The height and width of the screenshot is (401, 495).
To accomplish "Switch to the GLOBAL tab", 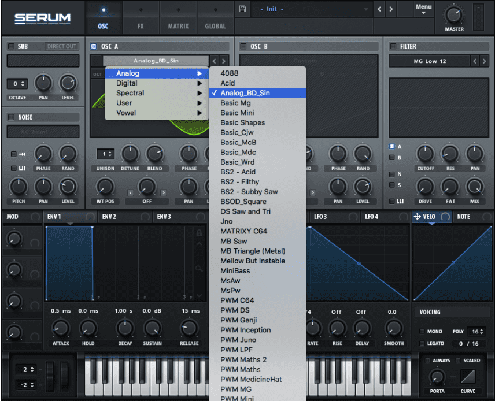I will point(215,18).
